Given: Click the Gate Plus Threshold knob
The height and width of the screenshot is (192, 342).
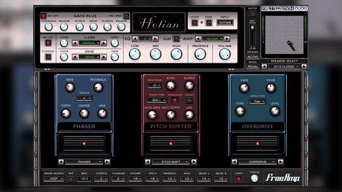Looking at the screenshot, I should pos(48,27).
